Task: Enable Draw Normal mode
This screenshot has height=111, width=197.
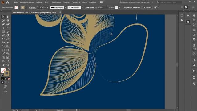Action: pyautogui.click(x=2, y=82)
